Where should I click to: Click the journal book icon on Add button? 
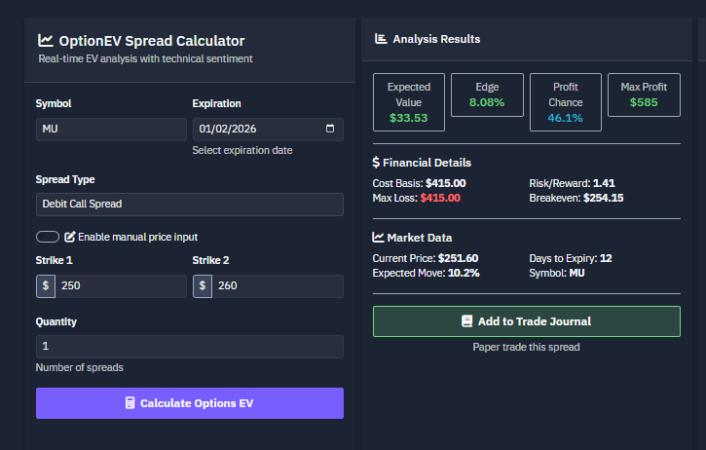466,321
